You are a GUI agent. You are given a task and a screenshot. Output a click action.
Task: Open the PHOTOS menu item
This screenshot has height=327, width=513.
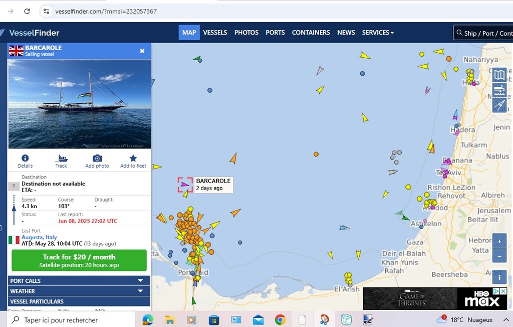246,33
